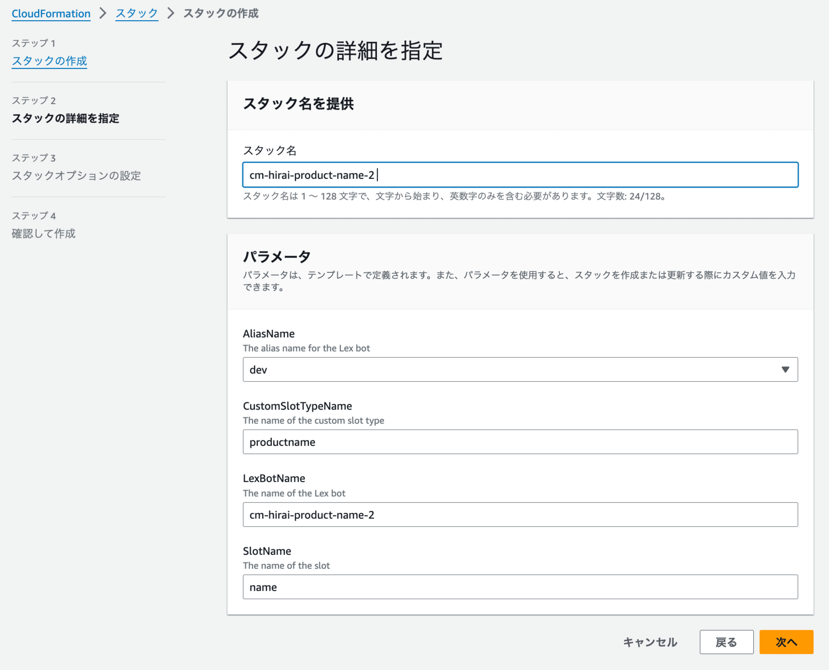This screenshot has height=670, width=829.
Task: Edit the LexBotName field
Action: point(520,515)
